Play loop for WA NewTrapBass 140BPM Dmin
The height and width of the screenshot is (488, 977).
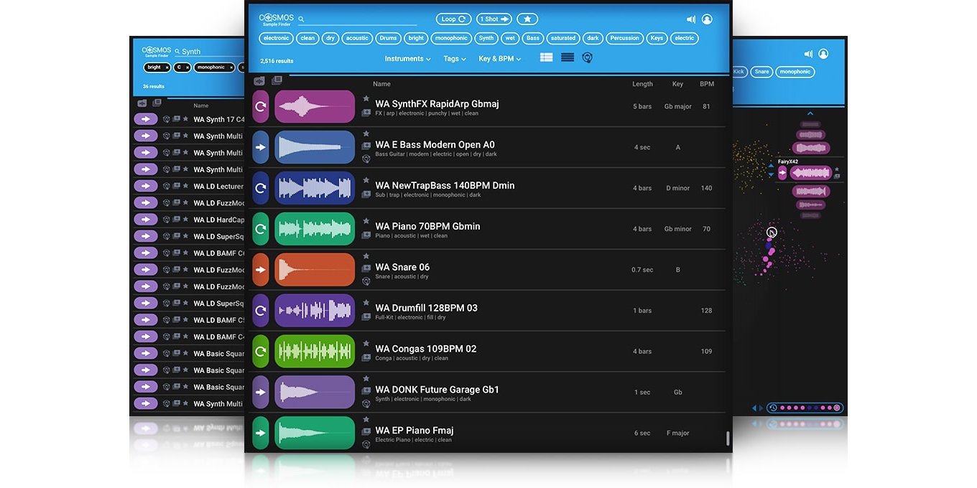[261, 188]
